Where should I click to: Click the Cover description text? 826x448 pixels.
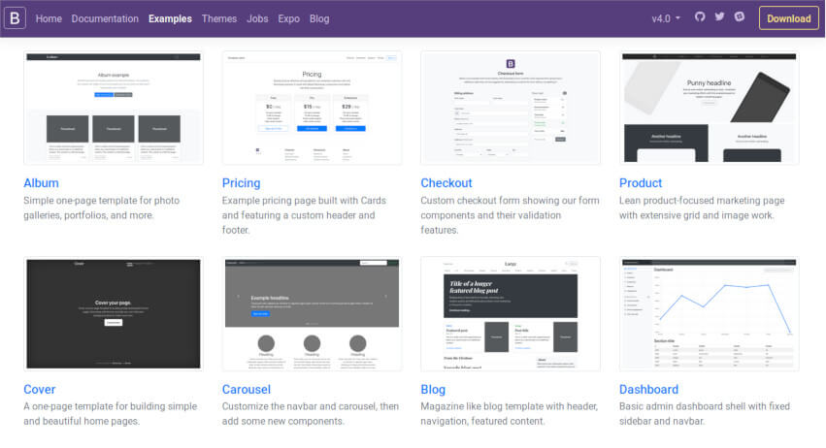pos(110,414)
